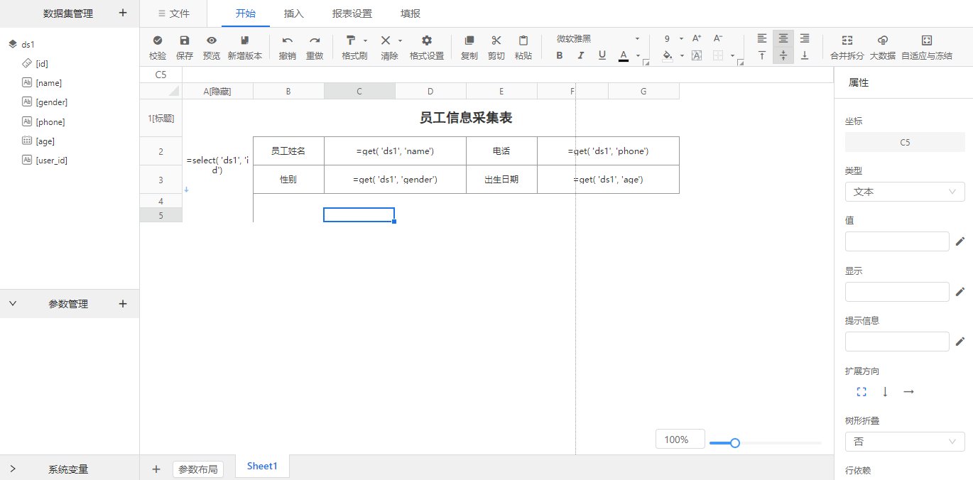
Task: Click the text box border A icon
Action: (697, 55)
